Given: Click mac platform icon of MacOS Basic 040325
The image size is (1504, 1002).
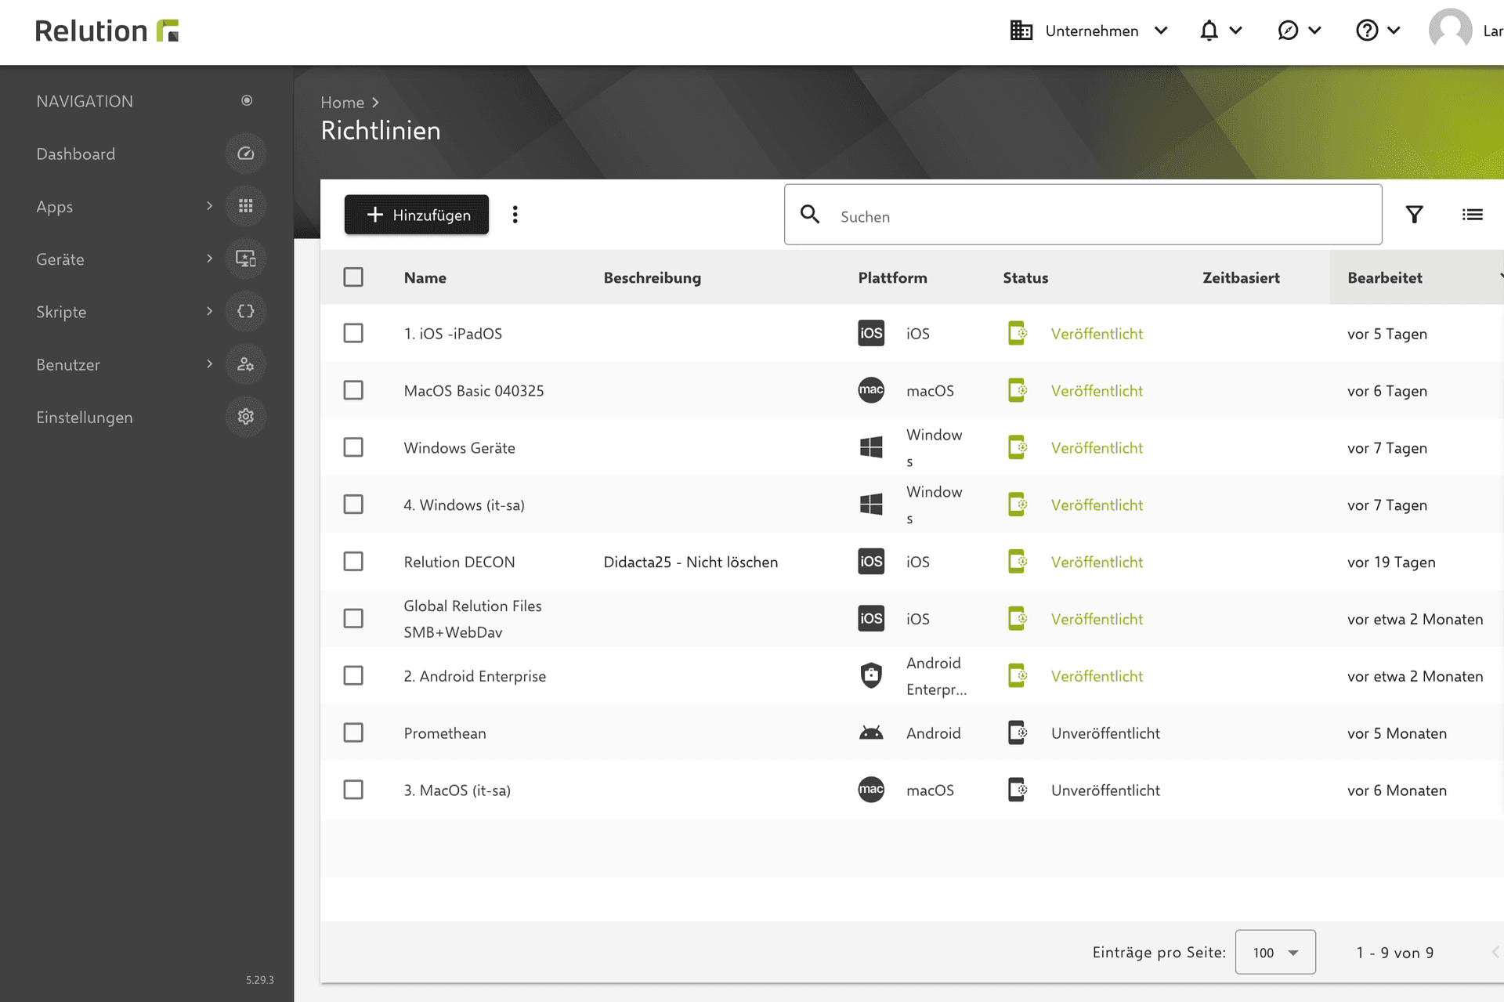Looking at the screenshot, I should pyautogui.click(x=871, y=390).
